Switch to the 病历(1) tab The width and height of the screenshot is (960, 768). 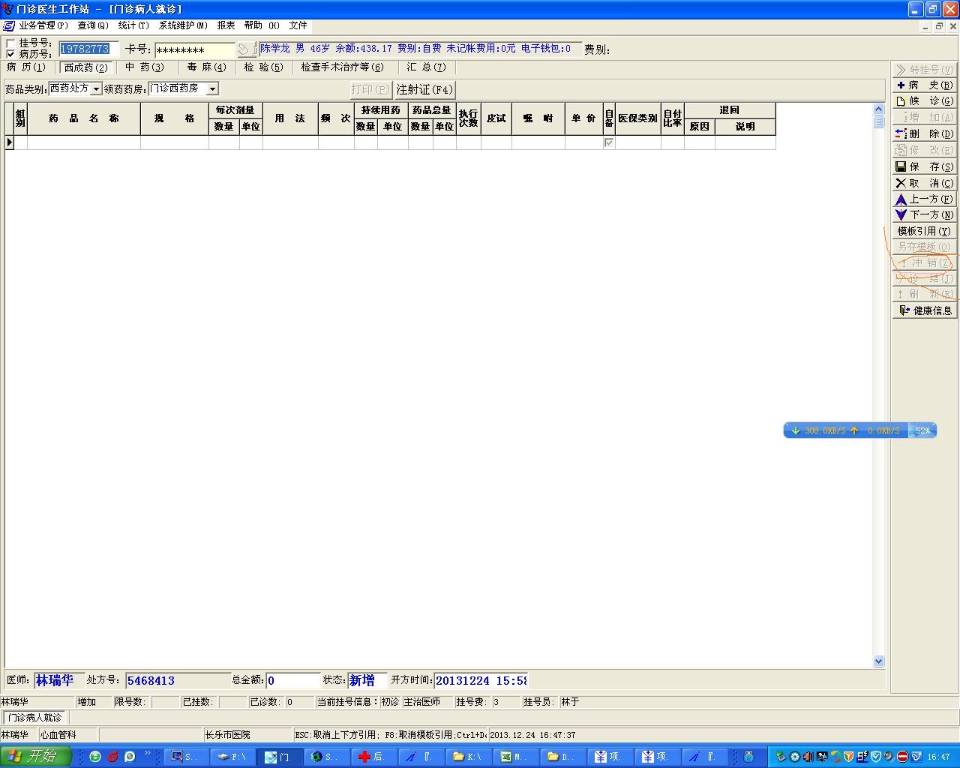[x=26, y=67]
